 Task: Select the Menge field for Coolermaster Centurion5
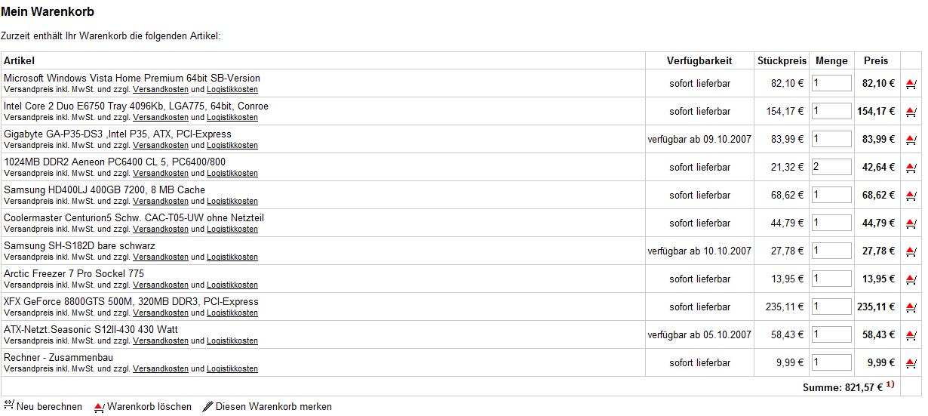pyautogui.click(x=831, y=223)
